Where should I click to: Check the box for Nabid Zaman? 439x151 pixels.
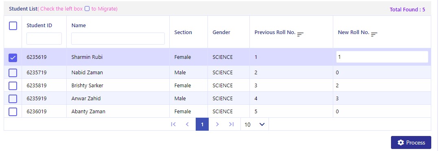[13, 73]
